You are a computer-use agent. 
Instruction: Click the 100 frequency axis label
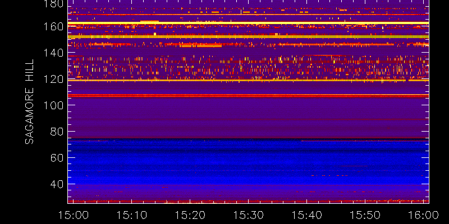click(x=53, y=105)
